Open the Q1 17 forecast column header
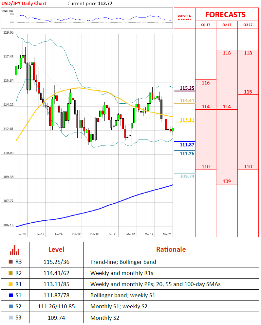Image resolution: width=261 pixels, height=325 pixels. pyautogui.click(x=206, y=25)
